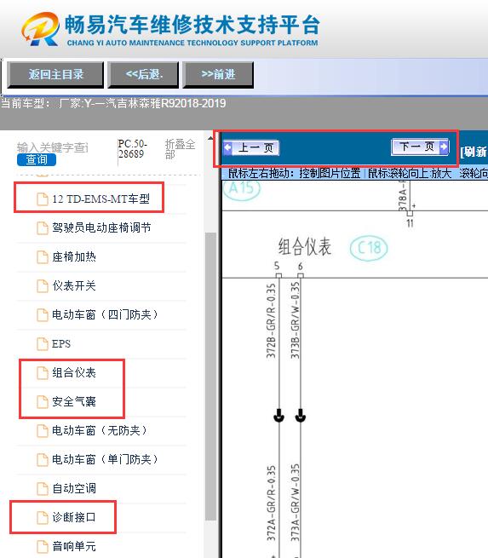Click the blue 查询 search button

[x=37, y=159]
